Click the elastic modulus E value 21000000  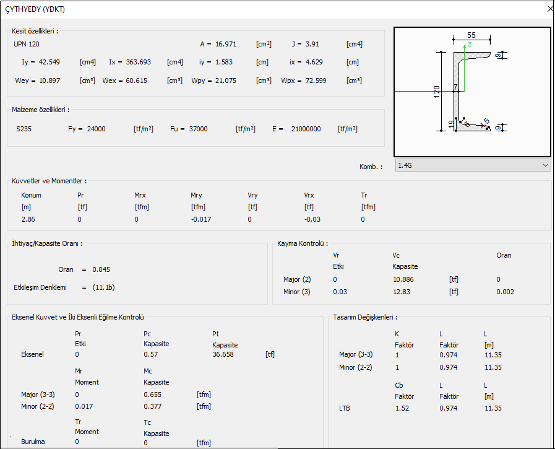coord(306,129)
